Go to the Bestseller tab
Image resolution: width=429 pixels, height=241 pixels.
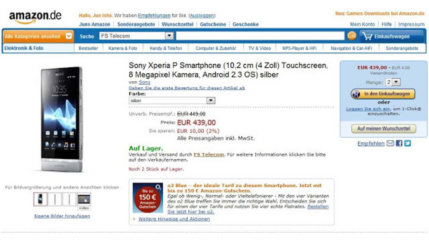[x=88, y=48]
